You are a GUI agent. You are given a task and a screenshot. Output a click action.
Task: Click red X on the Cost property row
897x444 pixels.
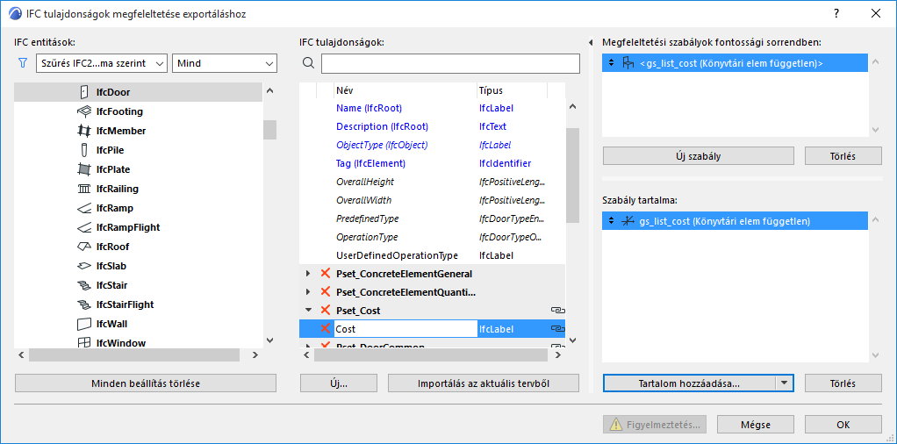pyautogui.click(x=326, y=328)
